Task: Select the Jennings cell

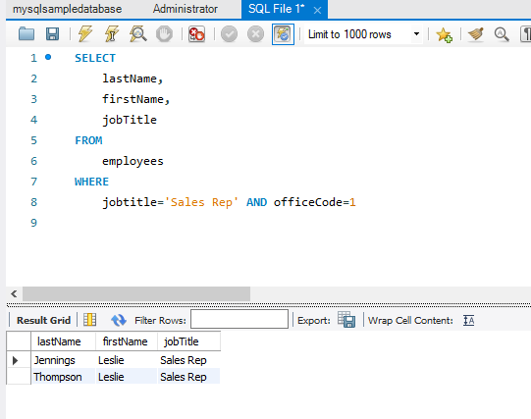Action: click(x=64, y=360)
